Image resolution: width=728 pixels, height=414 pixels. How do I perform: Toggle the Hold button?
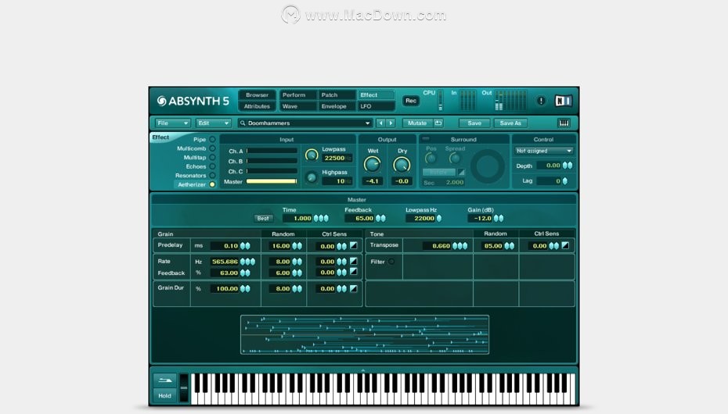(165, 395)
